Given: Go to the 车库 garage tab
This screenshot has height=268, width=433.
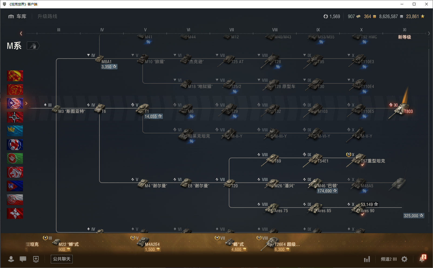Looking at the screenshot, I should point(17,16).
